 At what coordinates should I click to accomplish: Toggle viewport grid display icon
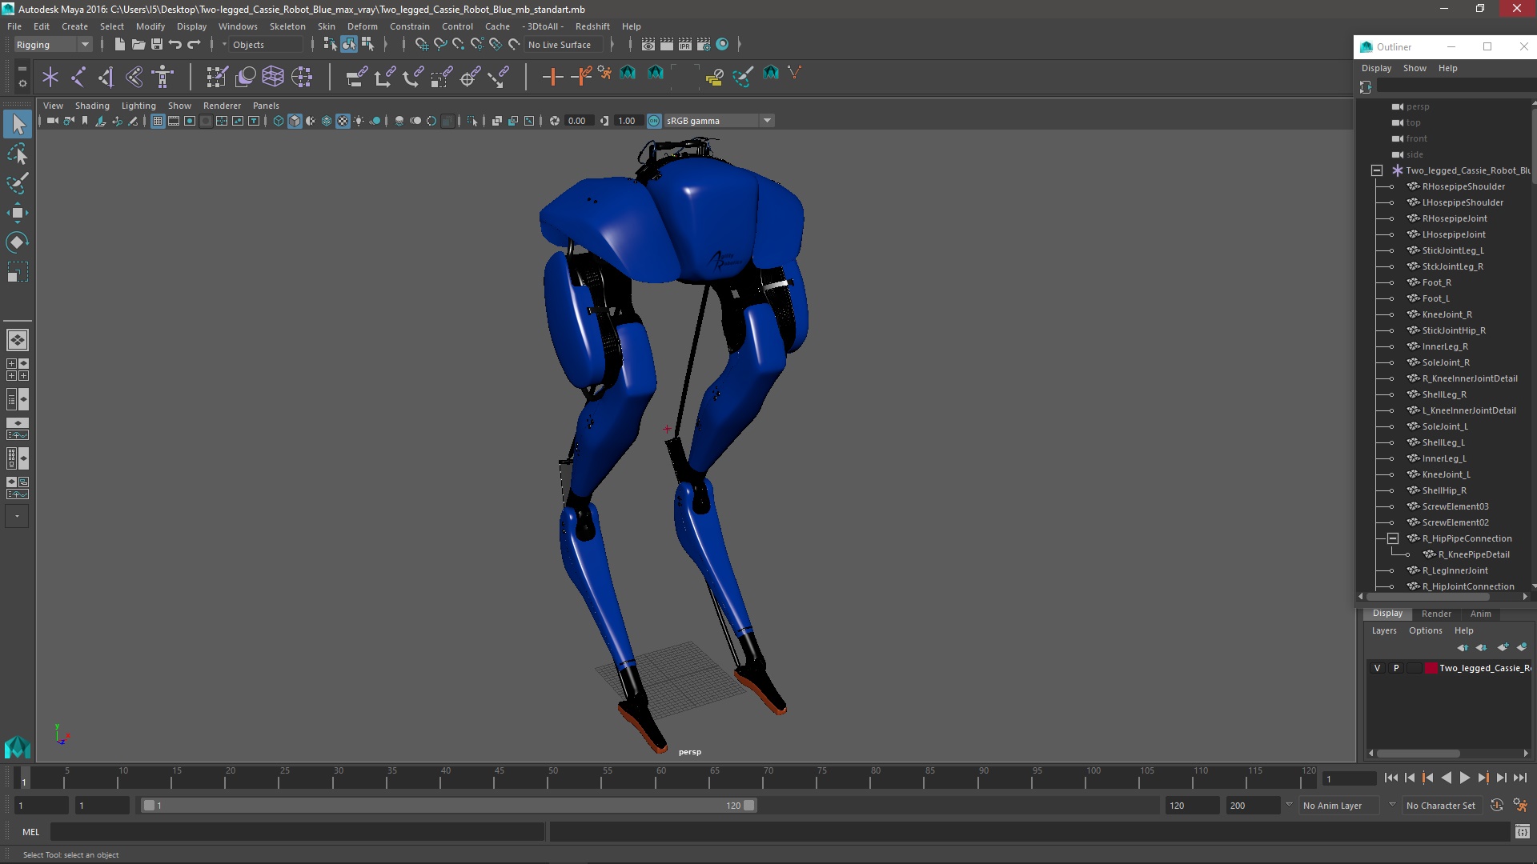click(x=158, y=121)
